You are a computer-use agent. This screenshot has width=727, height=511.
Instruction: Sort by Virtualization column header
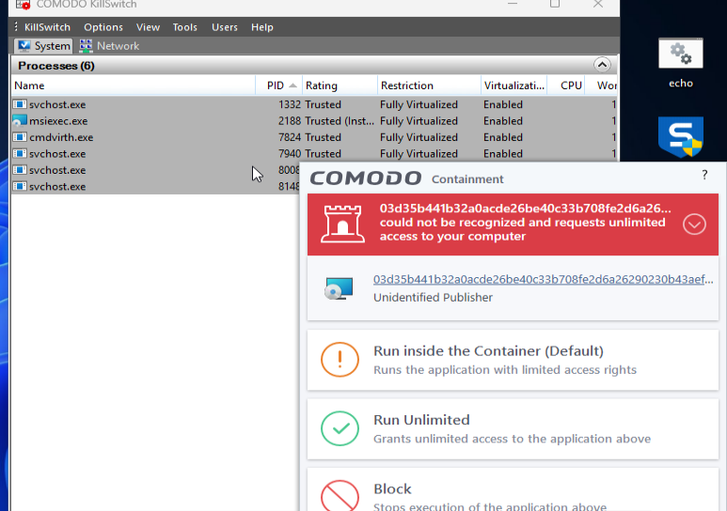coord(514,85)
